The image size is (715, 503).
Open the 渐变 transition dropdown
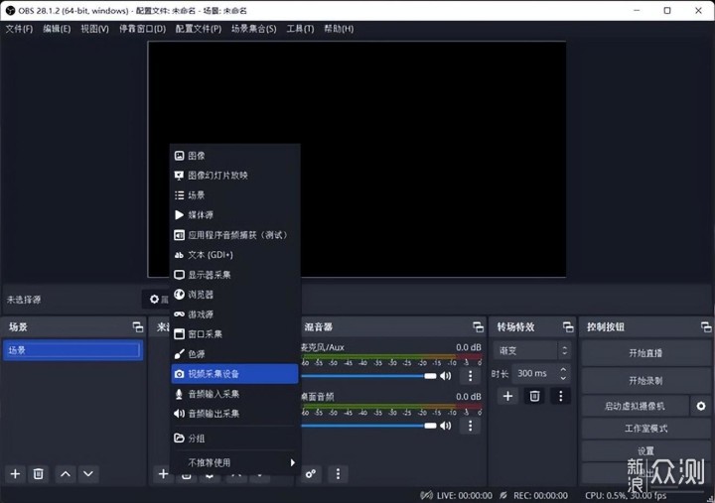(531, 350)
